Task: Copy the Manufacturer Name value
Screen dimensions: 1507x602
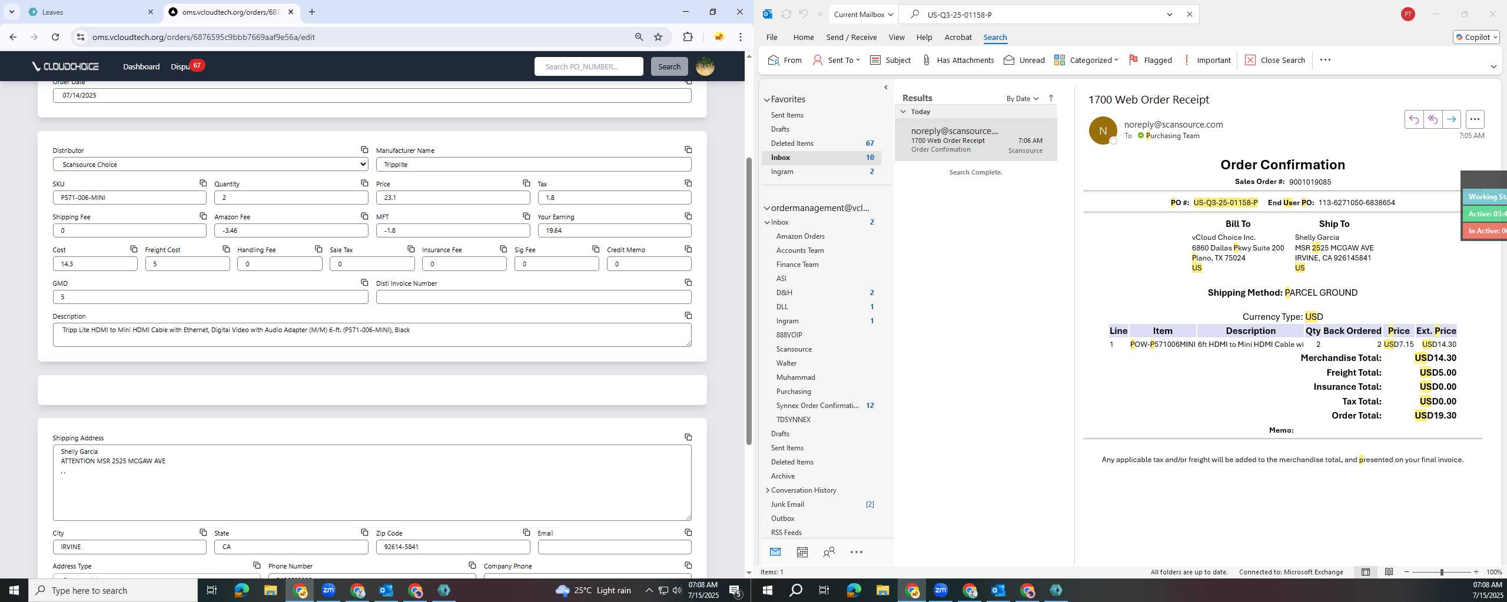Action: 688,150
